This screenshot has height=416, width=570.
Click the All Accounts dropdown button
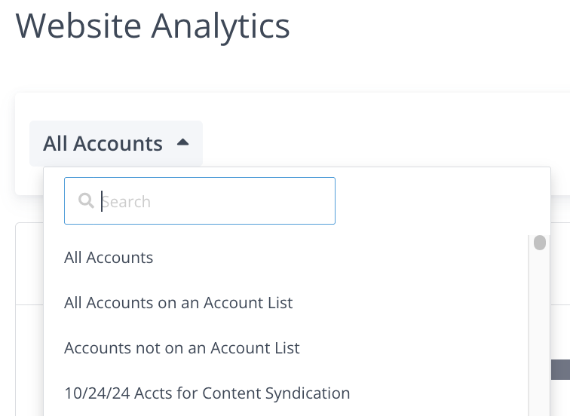pyautogui.click(x=116, y=143)
